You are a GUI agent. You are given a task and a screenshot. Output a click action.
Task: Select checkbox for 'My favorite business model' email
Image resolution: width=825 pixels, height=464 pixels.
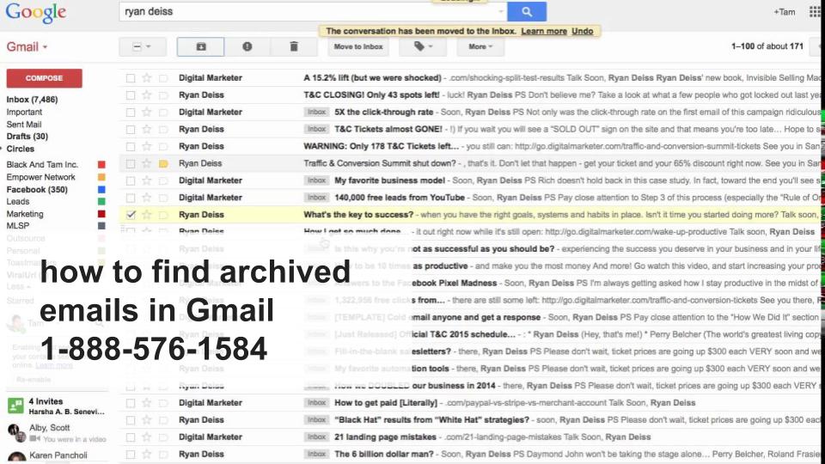coord(131,180)
